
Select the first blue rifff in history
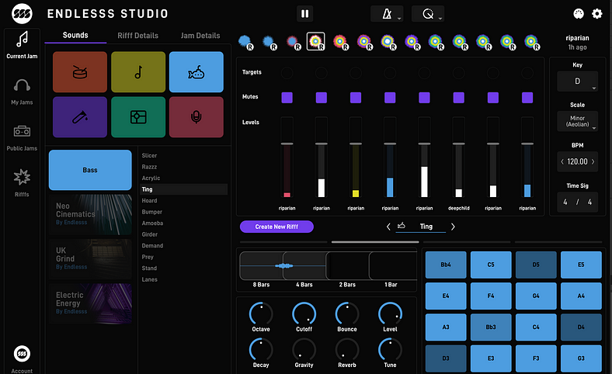[245, 42]
